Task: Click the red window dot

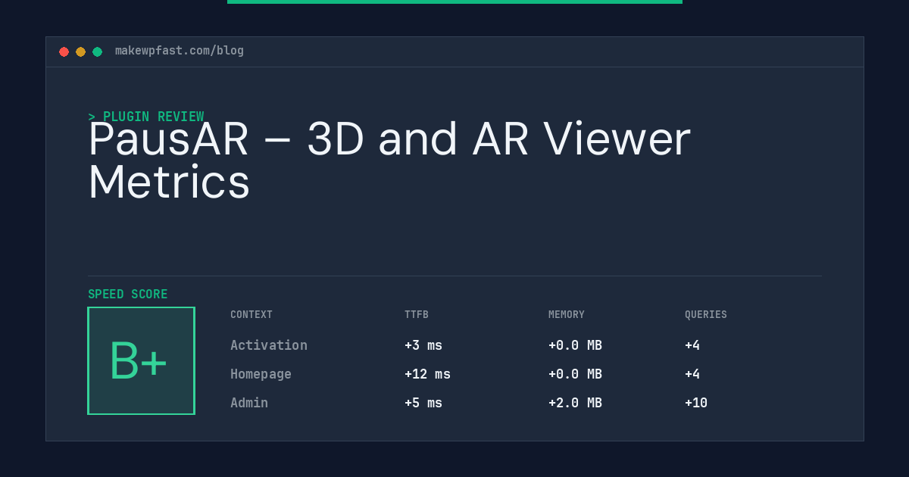Action: click(64, 51)
